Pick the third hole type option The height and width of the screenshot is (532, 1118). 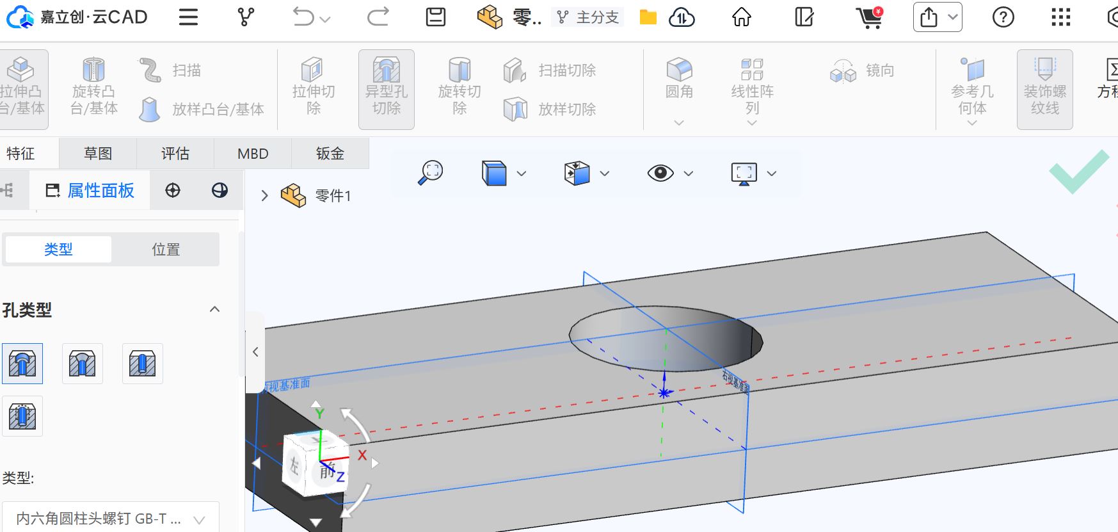(x=142, y=364)
